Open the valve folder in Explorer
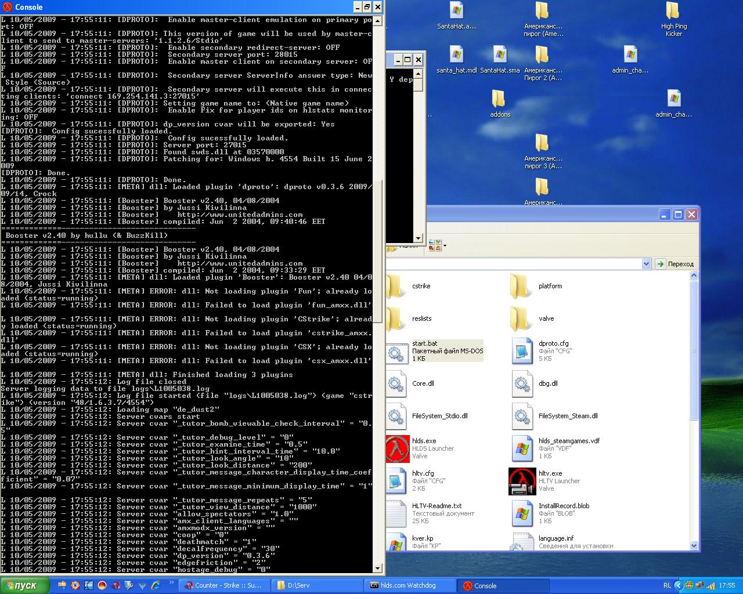 pos(521,318)
